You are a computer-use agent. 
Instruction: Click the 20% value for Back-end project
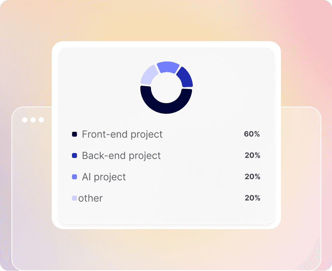tap(252, 155)
